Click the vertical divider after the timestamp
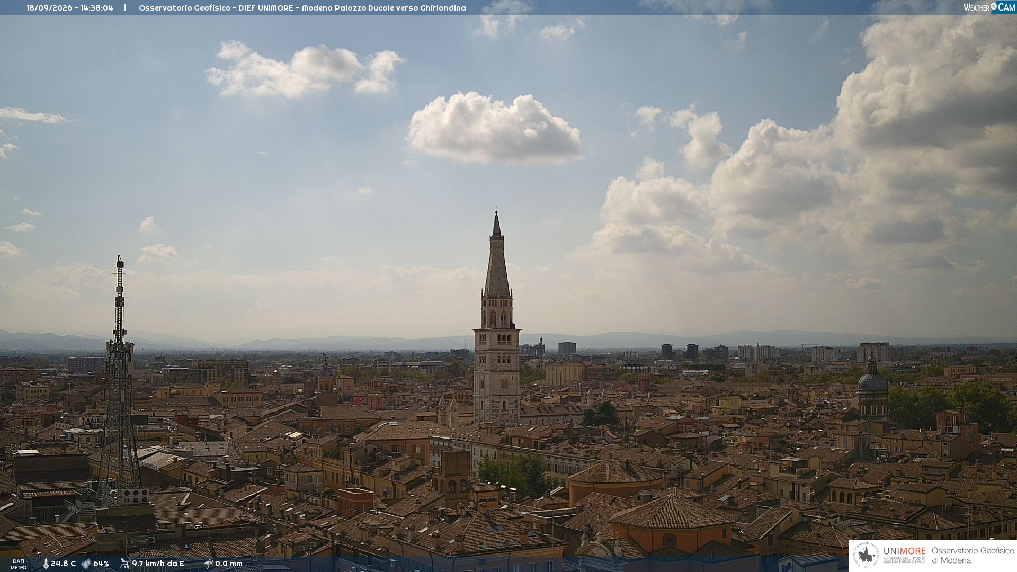1017x572 pixels. pyautogui.click(x=125, y=8)
